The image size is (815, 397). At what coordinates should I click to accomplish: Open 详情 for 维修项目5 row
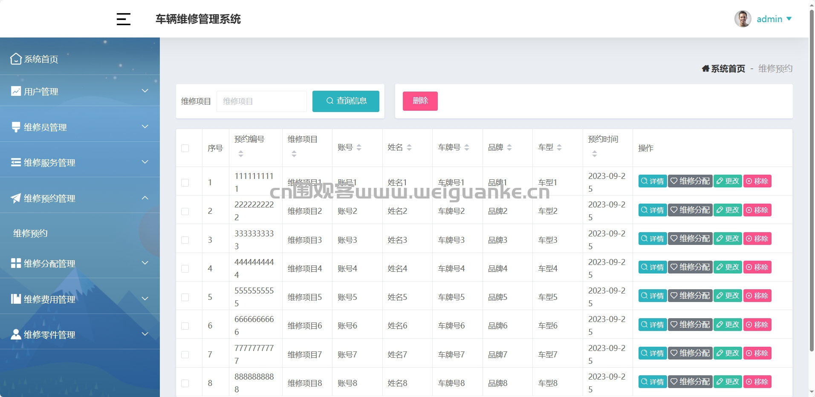[x=653, y=296]
